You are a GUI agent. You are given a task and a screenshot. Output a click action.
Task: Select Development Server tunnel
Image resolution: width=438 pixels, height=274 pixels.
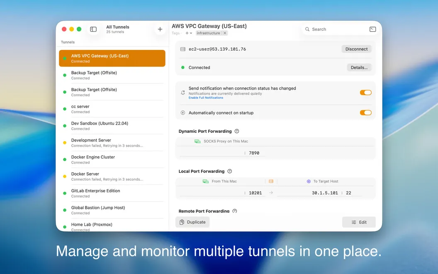tap(112, 142)
